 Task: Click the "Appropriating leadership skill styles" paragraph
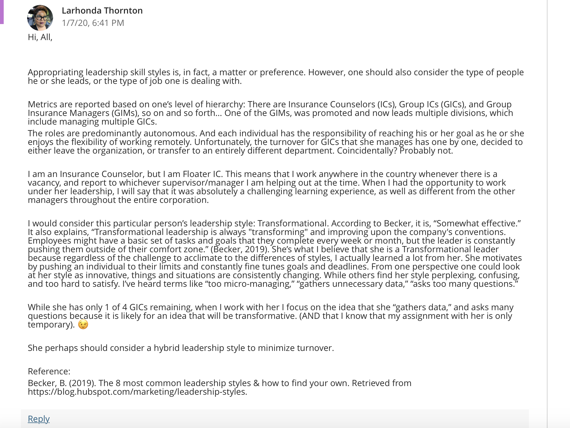pos(276,76)
